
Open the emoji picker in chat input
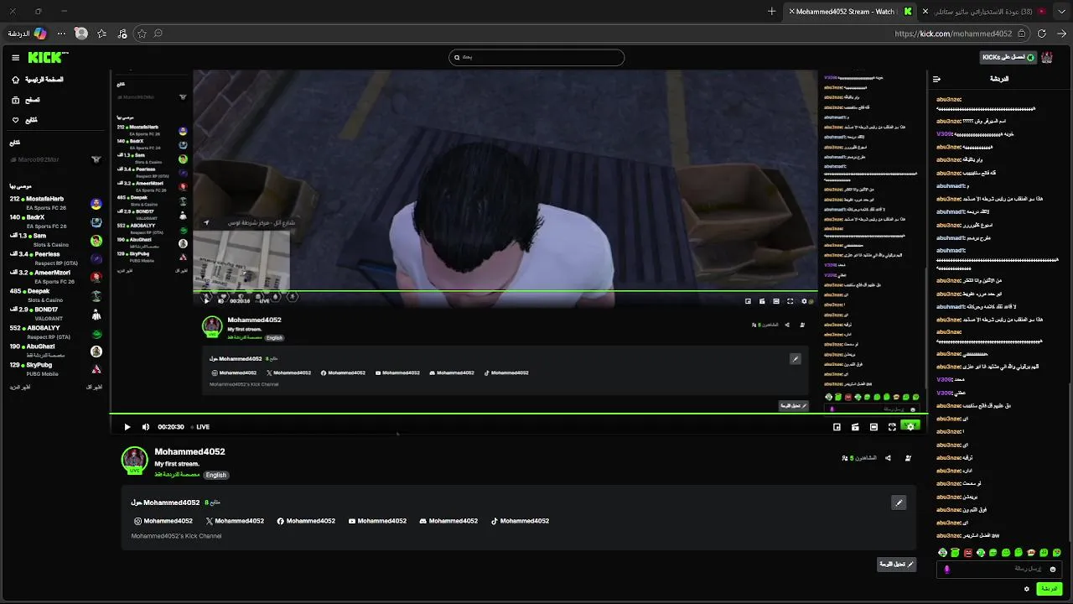tap(1053, 569)
